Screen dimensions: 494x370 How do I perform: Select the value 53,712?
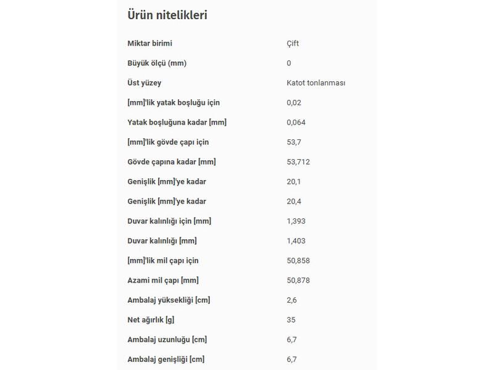[298, 162]
